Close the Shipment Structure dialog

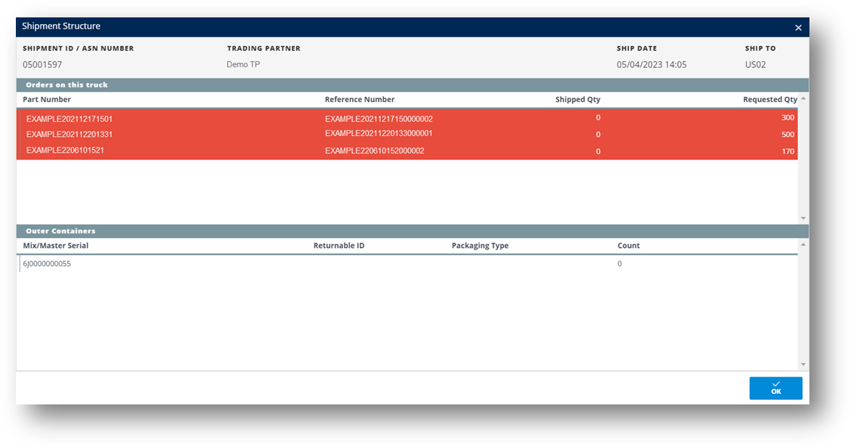pos(798,27)
